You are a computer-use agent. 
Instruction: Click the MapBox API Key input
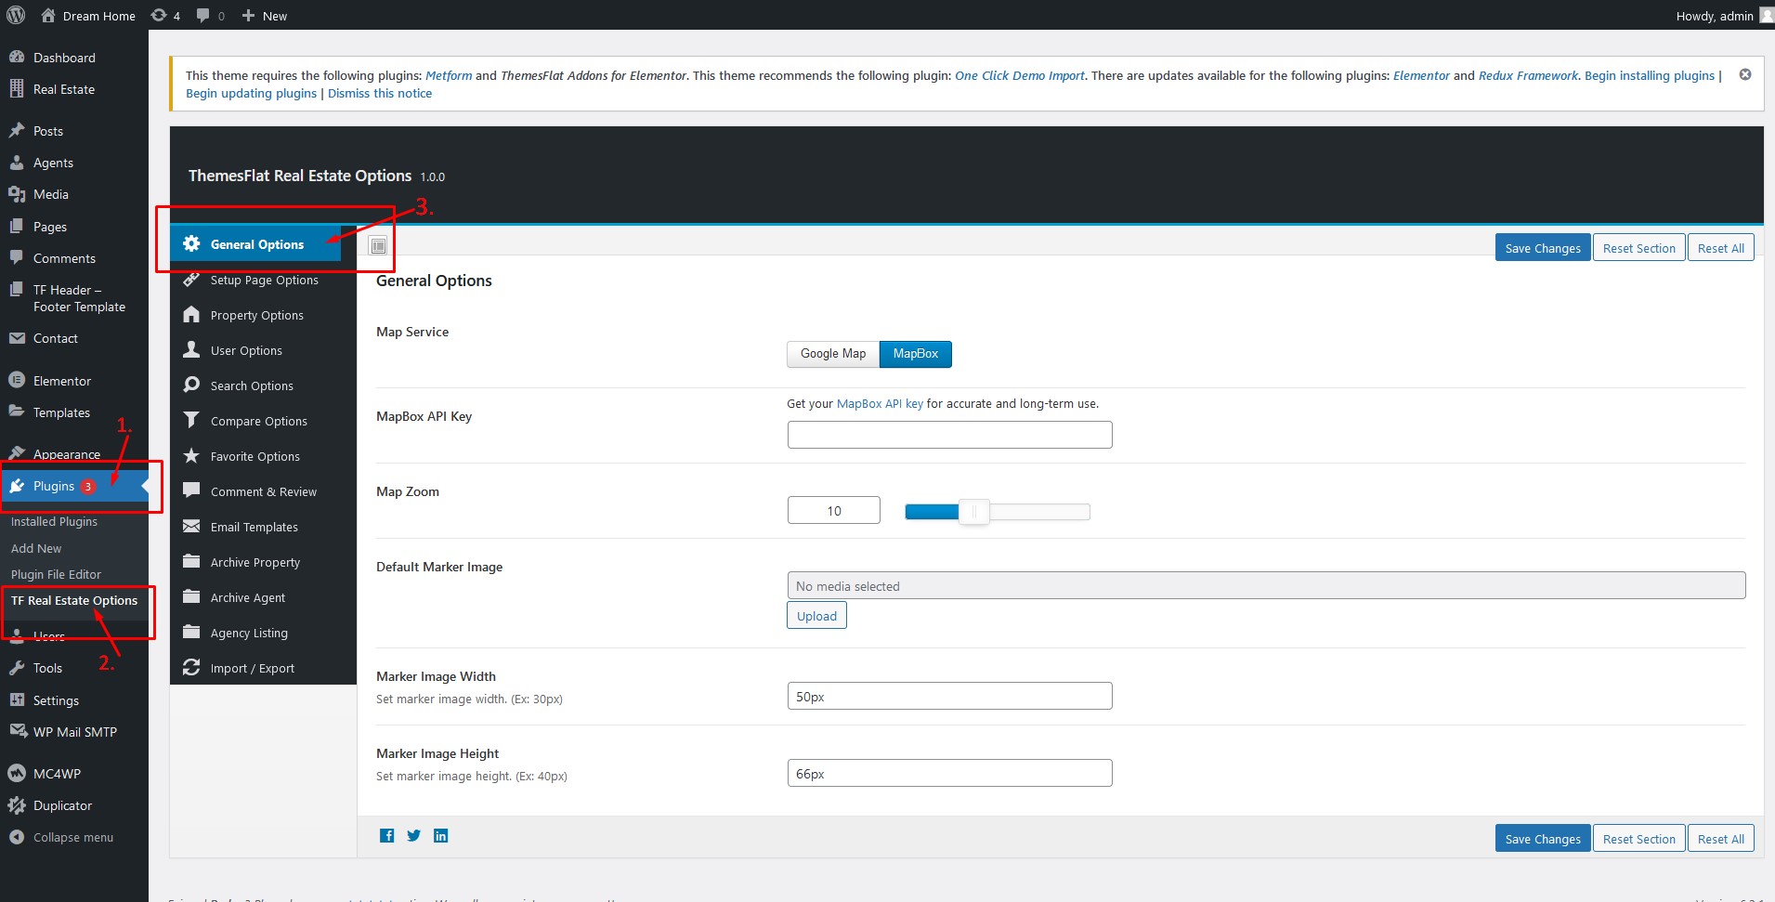click(x=949, y=435)
